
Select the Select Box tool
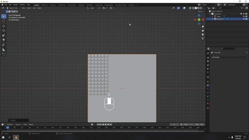click(4, 16)
